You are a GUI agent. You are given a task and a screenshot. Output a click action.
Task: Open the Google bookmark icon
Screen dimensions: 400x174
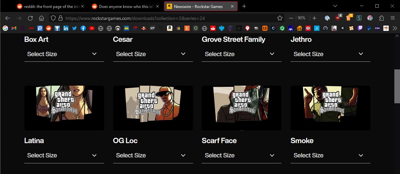(5, 28)
